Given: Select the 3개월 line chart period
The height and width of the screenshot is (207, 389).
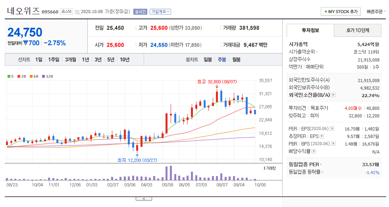Looking at the screenshot, I should pyautogui.click(x=71, y=59).
